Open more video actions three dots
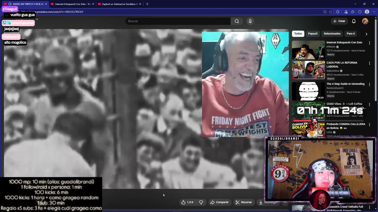The height and width of the screenshot is (212, 378). (x=285, y=202)
